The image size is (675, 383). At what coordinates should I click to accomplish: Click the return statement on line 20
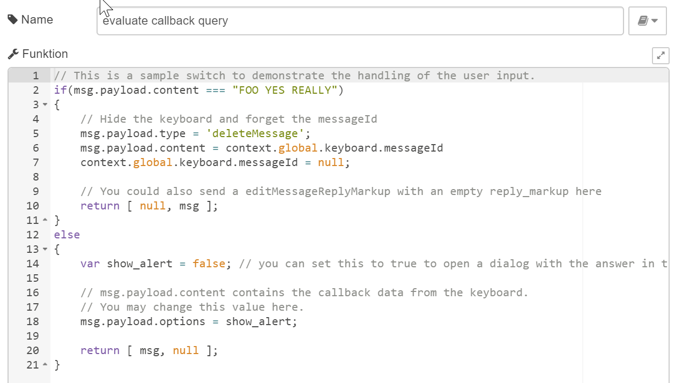pos(99,350)
